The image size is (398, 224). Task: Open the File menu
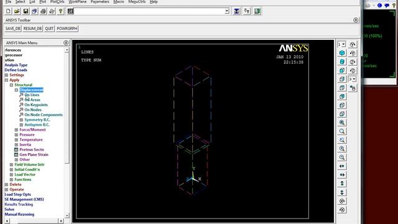tap(8, 2)
